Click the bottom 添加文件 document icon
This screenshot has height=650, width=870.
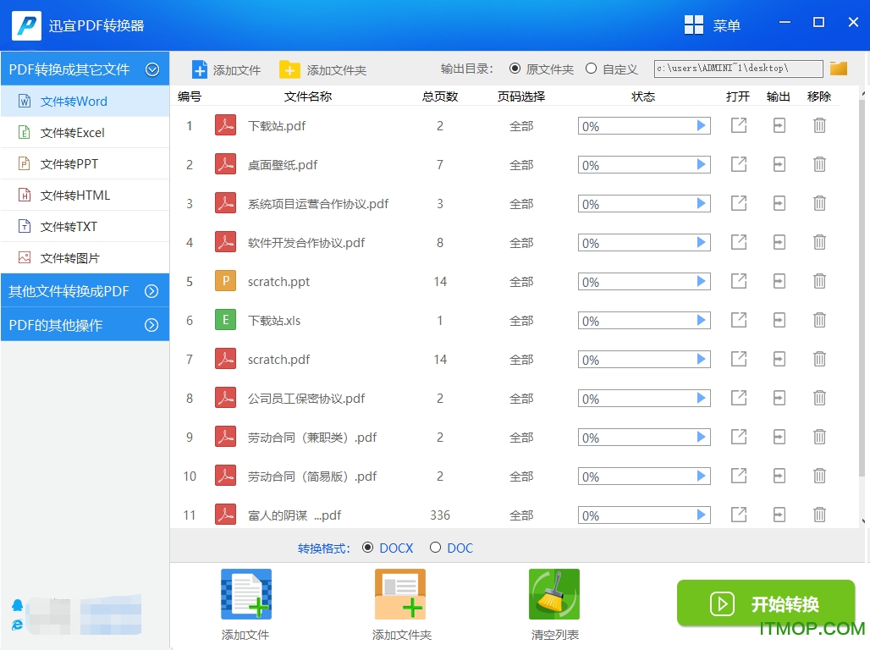pos(245,593)
